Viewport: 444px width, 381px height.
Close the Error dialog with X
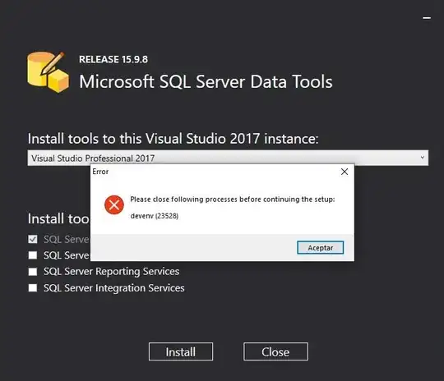click(345, 172)
